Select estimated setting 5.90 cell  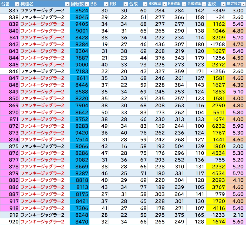point(236,126)
